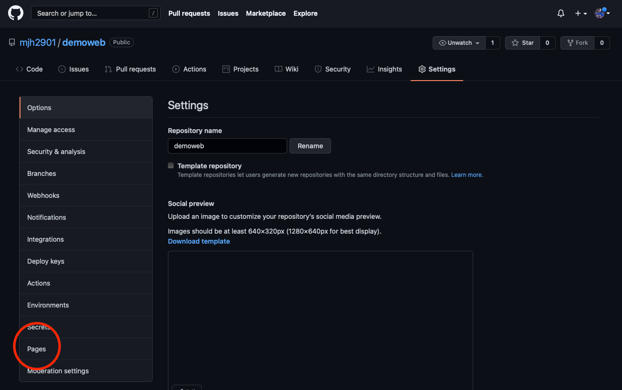Toggle the Template repository checkbox
The width and height of the screenshot is (622, 390).
[x=171, y=165]
